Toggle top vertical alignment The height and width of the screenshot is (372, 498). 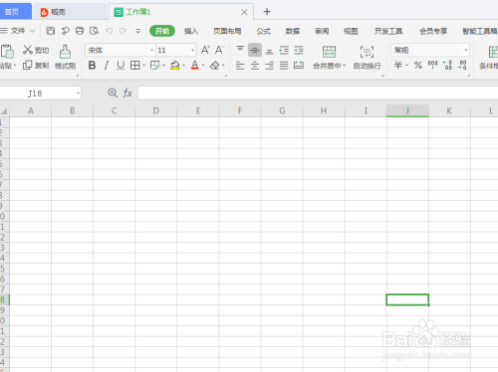pyautogui.click(x=240, y=50)
